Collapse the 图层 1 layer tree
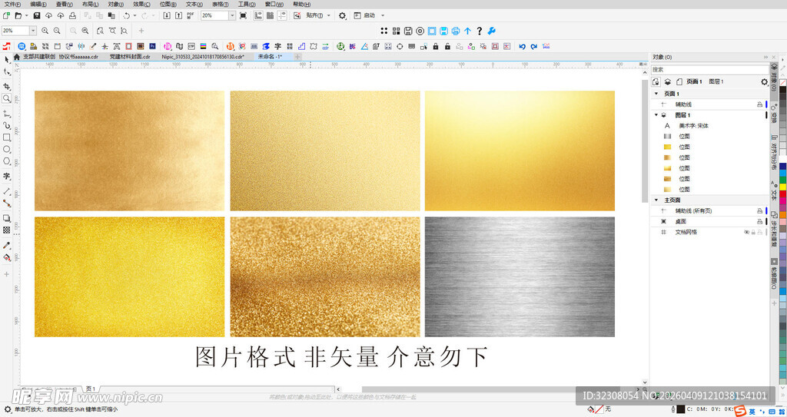This screenshot has width=787, height=417. point(656,115)
